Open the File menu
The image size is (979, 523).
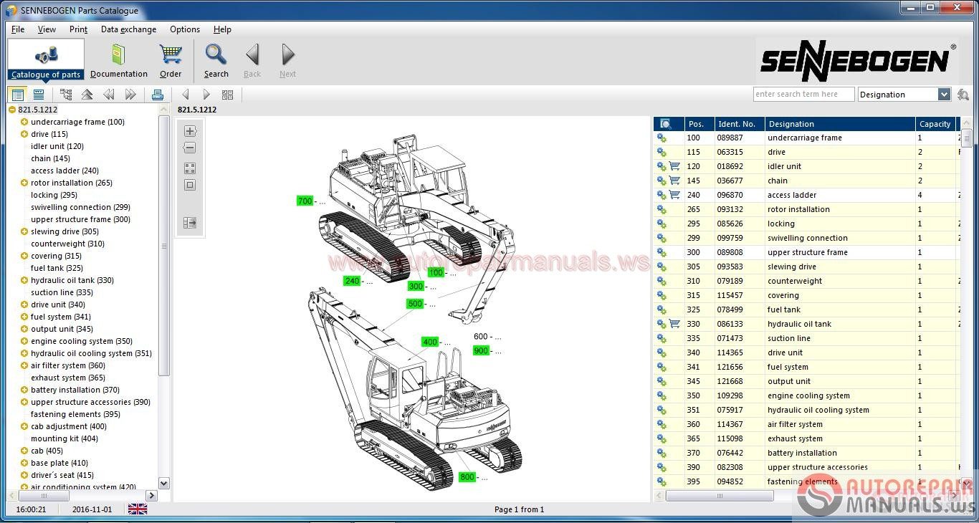(x=18, y=29)
